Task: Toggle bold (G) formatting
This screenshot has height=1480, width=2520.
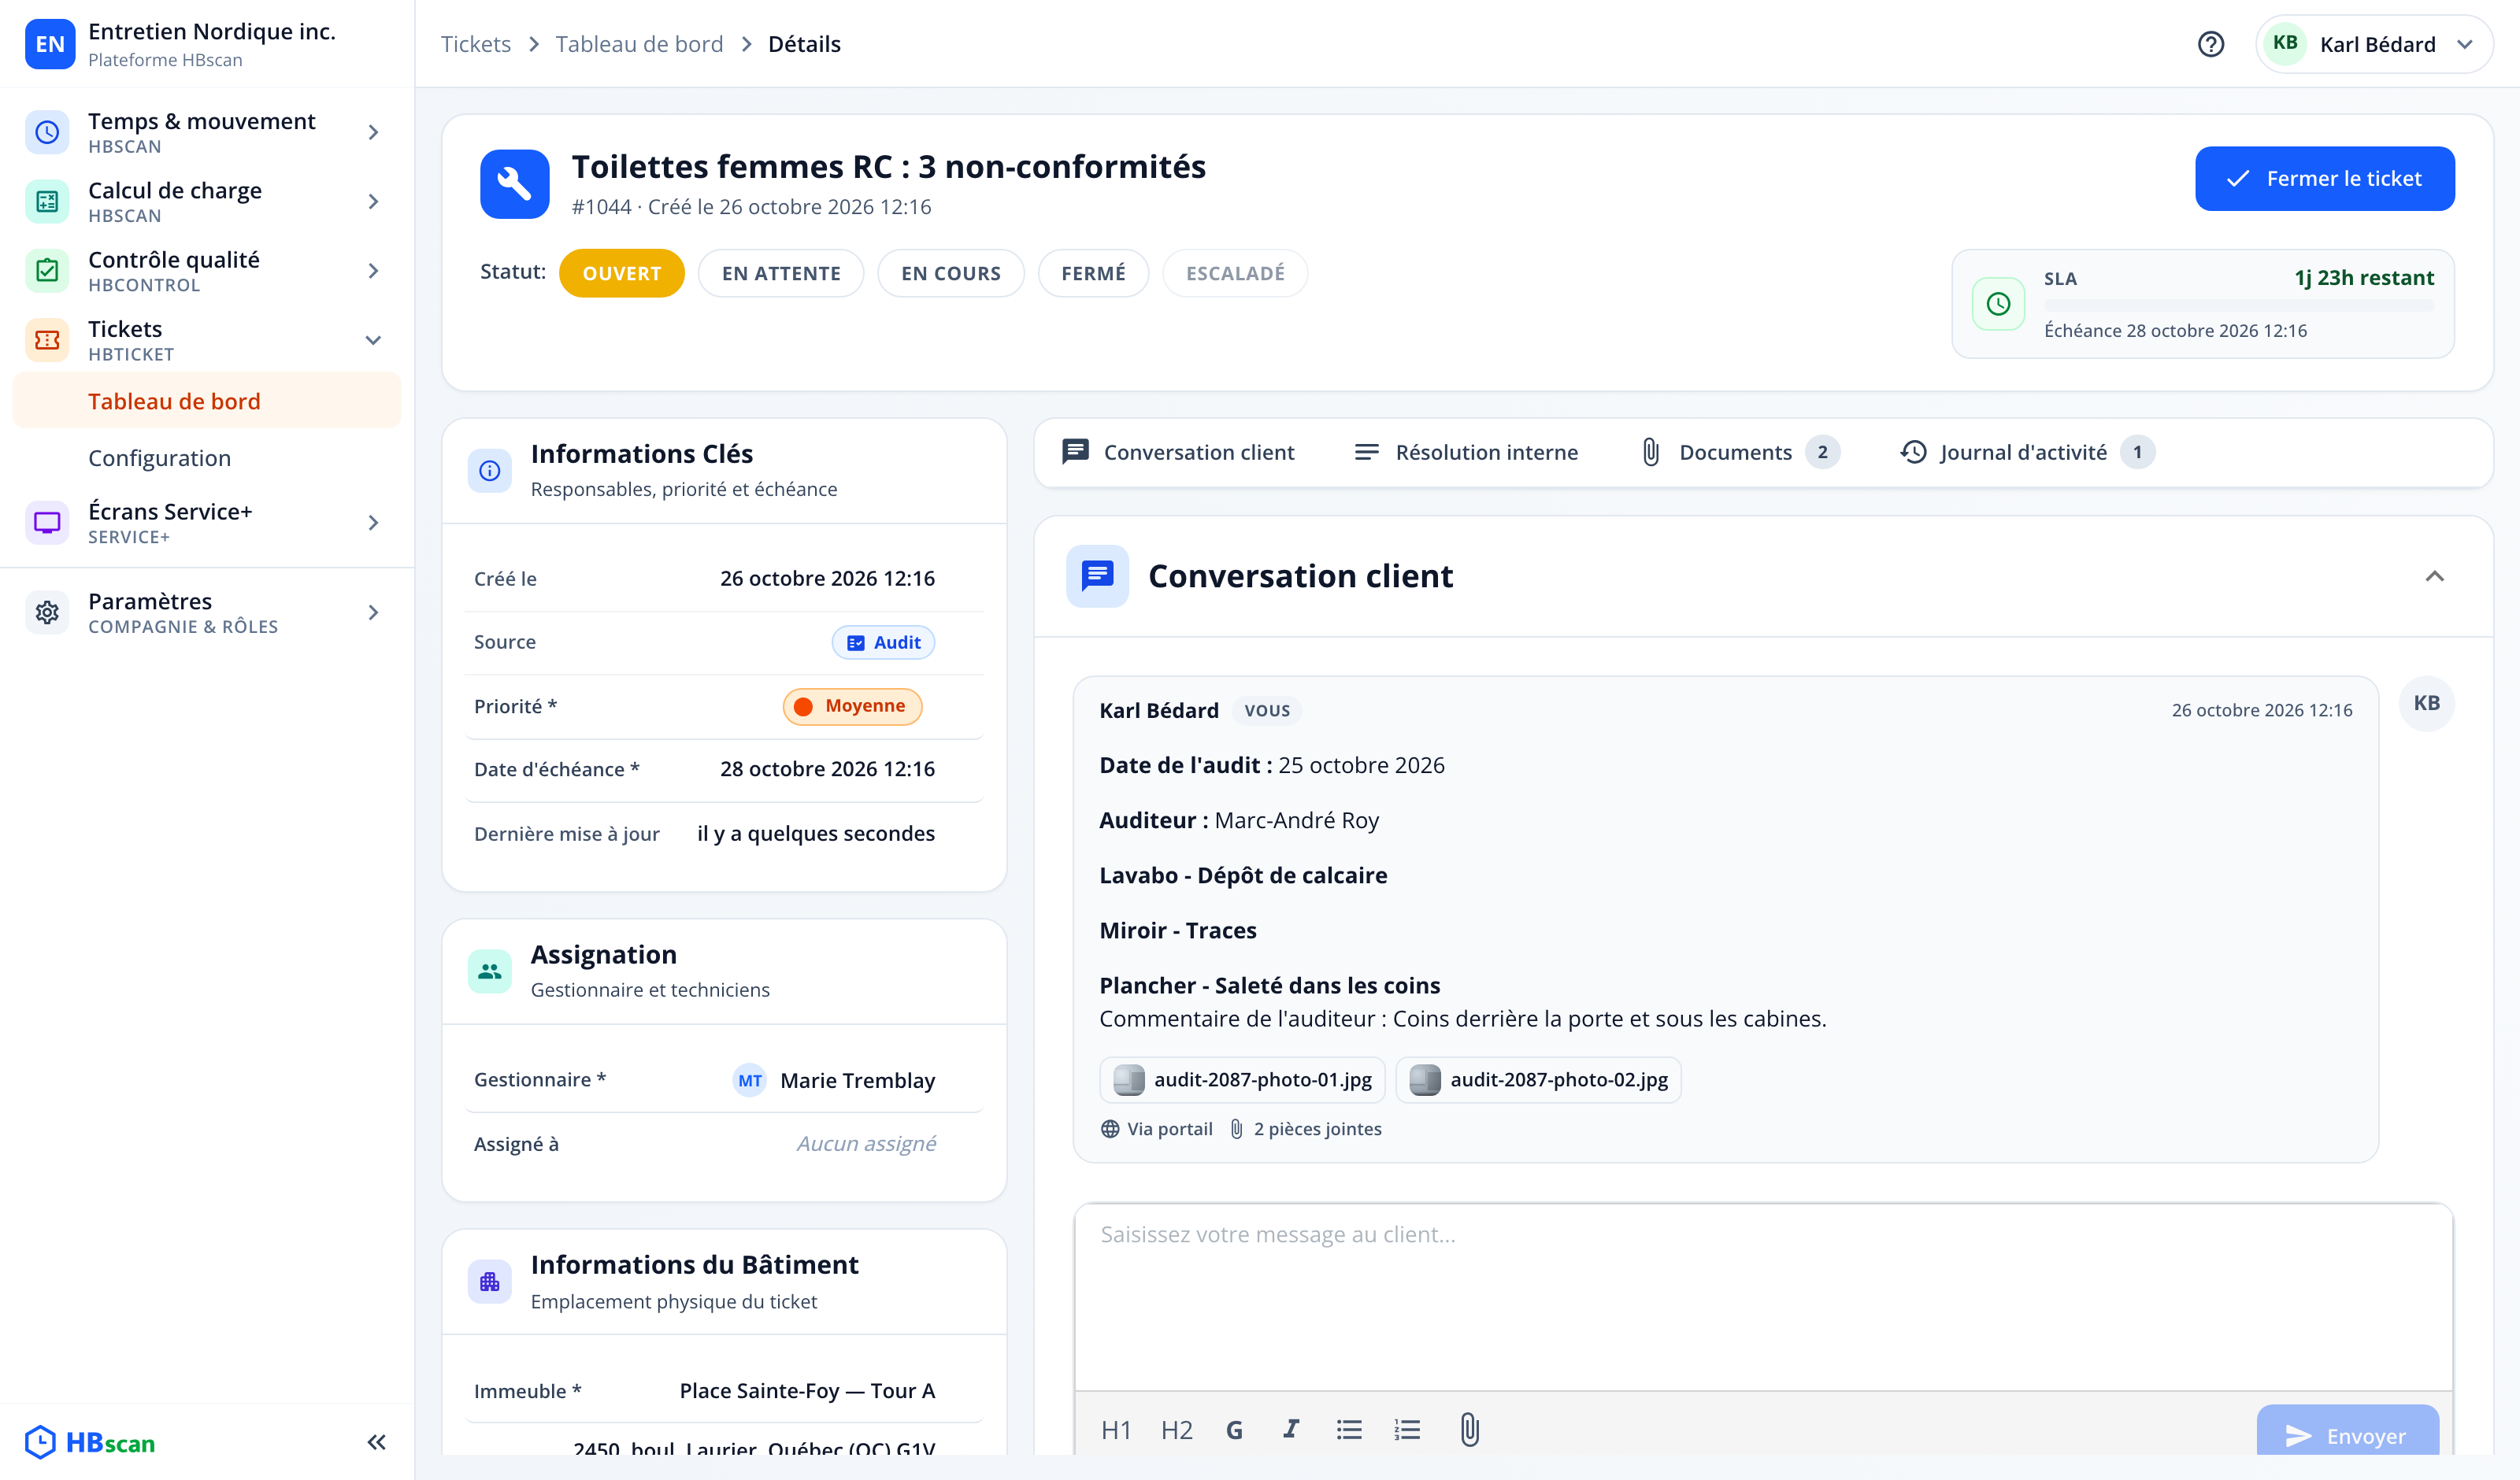Action: (1235, 1430)
